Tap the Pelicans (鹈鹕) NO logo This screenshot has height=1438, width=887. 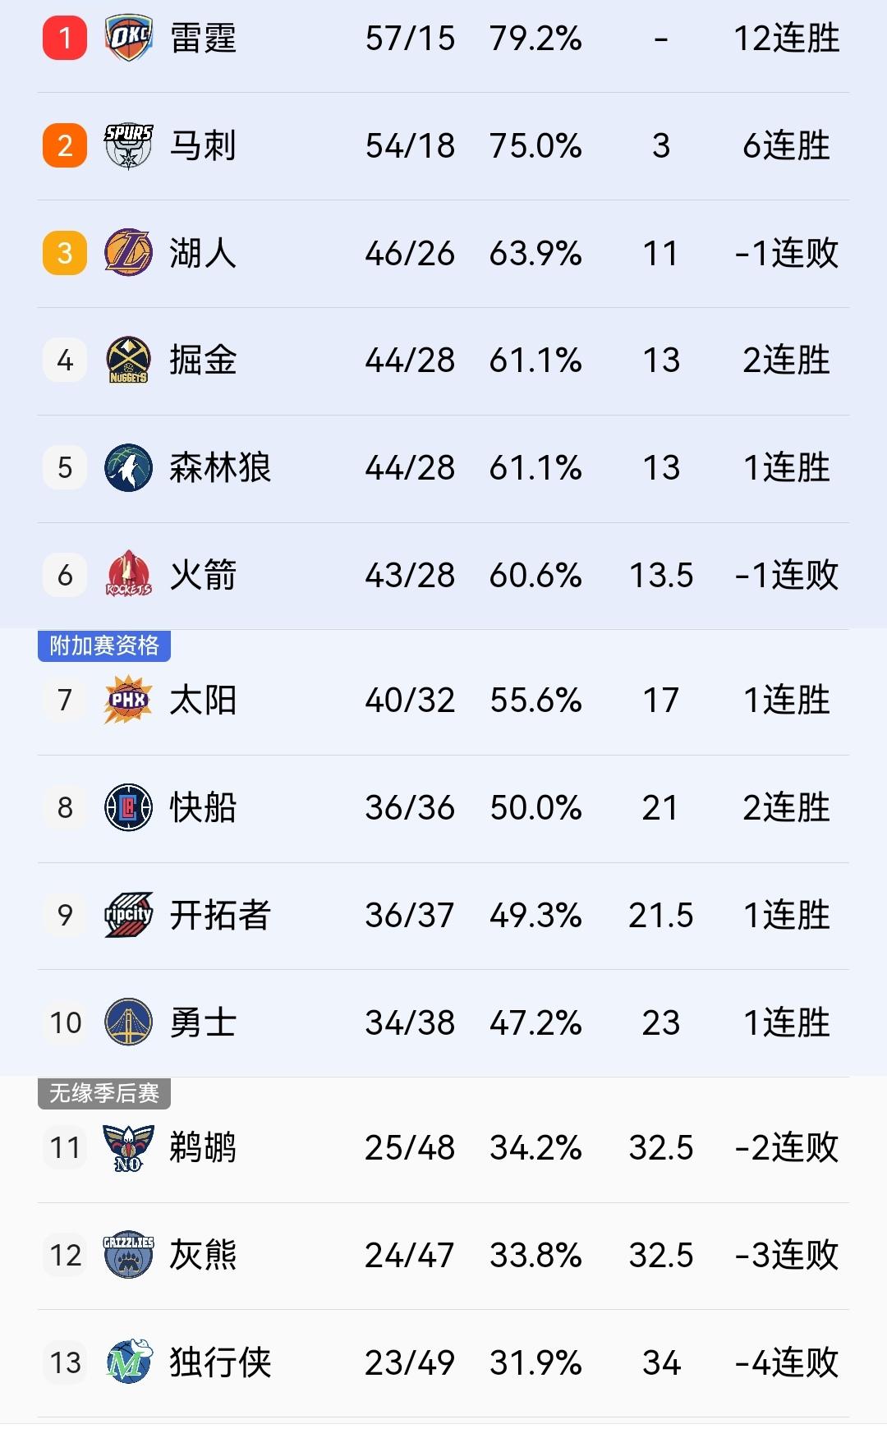coord(129,1147)
